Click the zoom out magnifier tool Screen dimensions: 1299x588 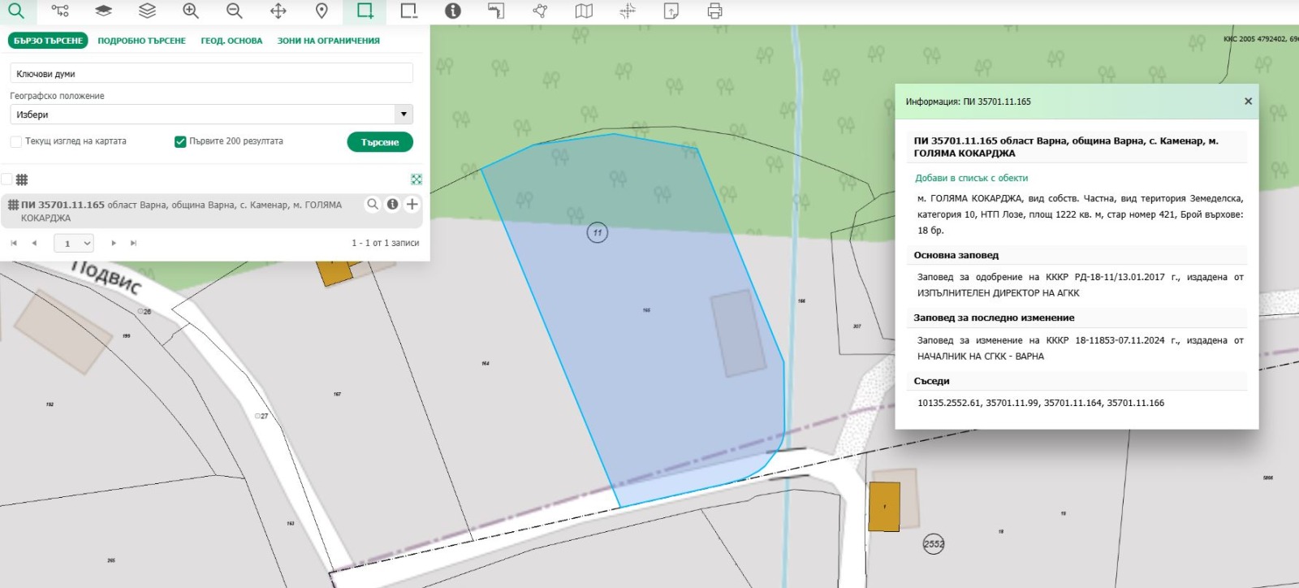235,11
